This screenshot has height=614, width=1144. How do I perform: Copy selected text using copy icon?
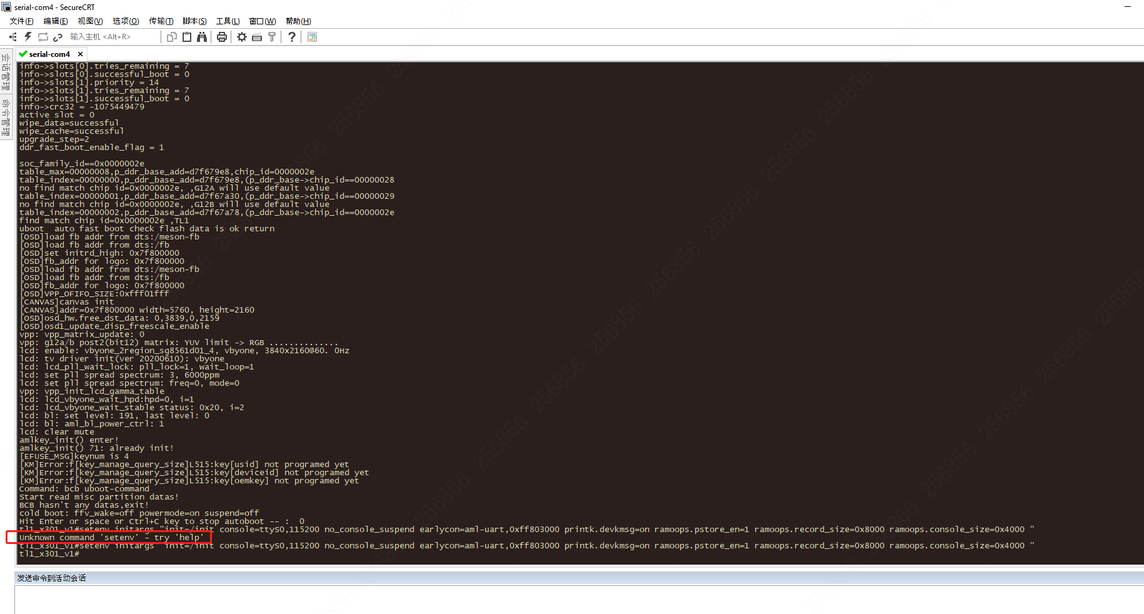pyautogui.click(x=171, y=36)
